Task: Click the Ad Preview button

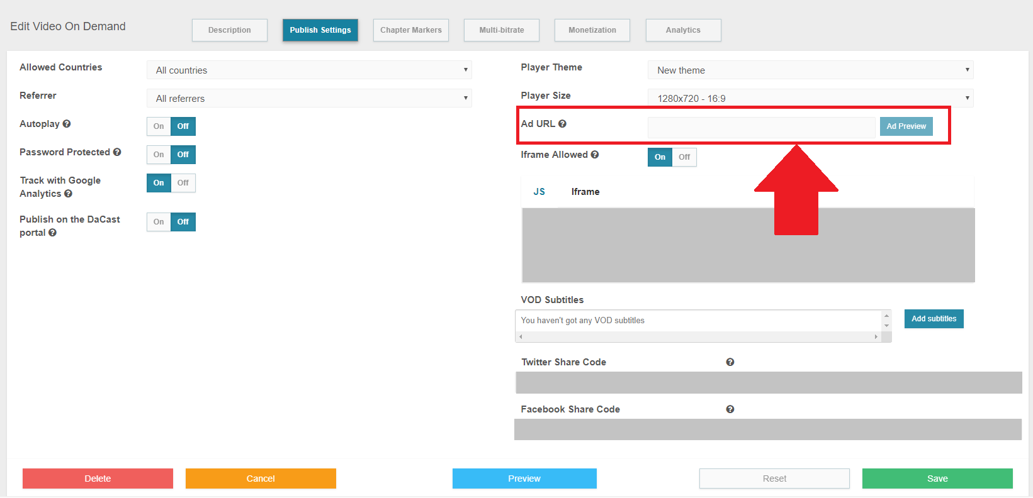Action: (x=906, y=126)
